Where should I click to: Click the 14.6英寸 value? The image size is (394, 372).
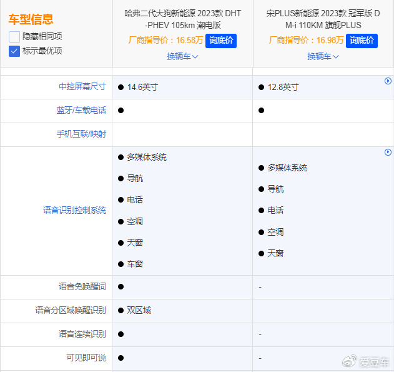pos(142,88)
